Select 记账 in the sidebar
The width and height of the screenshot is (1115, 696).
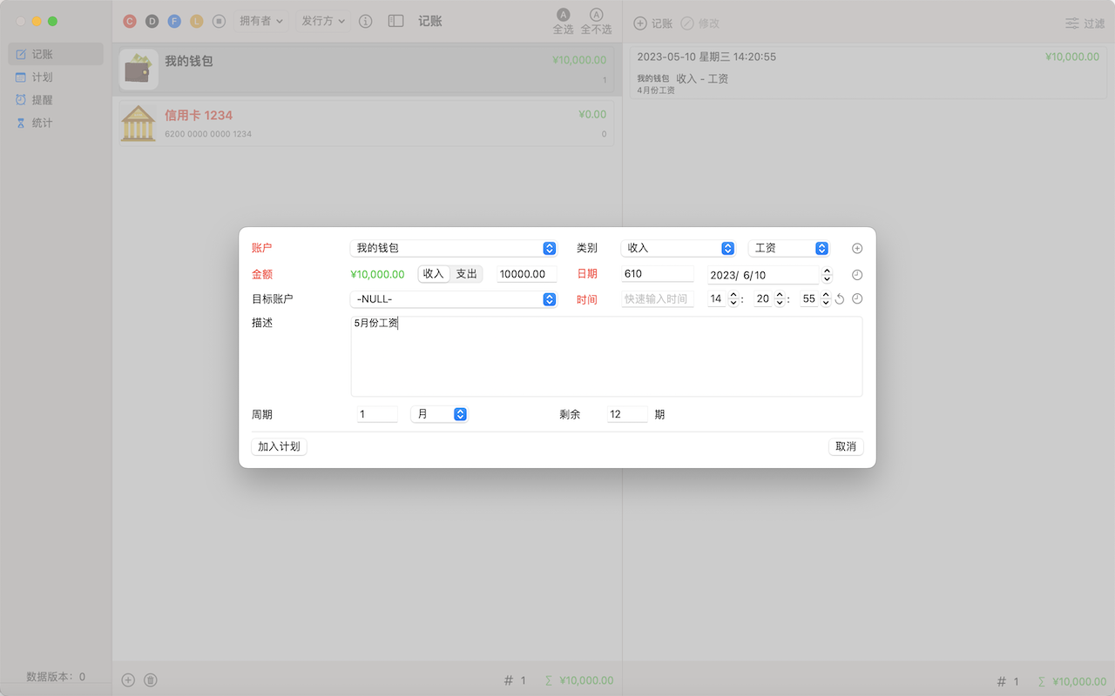(x=56, y=54)
